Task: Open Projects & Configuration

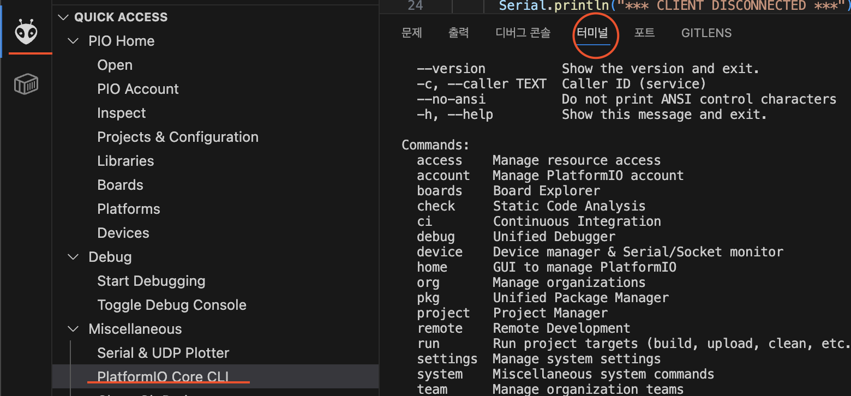Action: pyautogui.click(x=178, y=137)
